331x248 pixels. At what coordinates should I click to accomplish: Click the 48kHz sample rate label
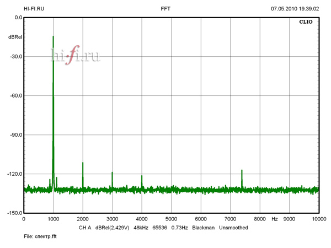click(142, 228)
